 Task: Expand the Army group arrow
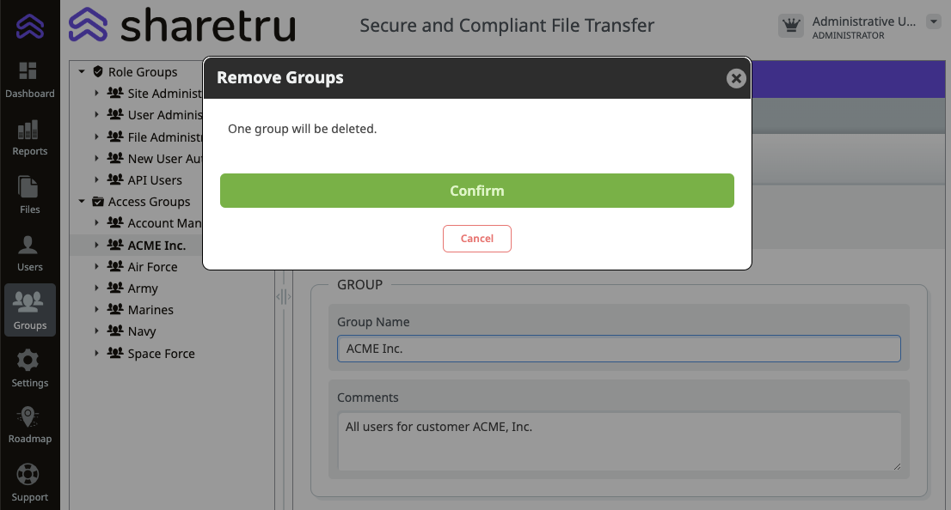pyautogui.click(x=96, y=288)
